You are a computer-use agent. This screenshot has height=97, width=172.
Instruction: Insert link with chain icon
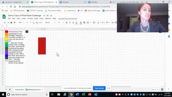[113, 23]
